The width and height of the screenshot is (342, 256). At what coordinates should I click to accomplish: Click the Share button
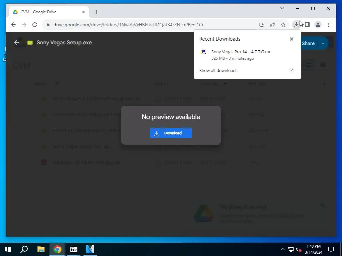click(x=308, y=43)
